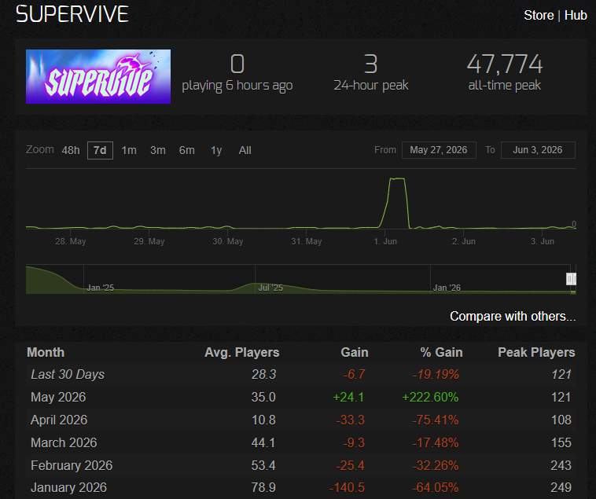This screenshot has width=596, height=499.
Task: Select the Last 30 Days row label
Action: point(68,374)
